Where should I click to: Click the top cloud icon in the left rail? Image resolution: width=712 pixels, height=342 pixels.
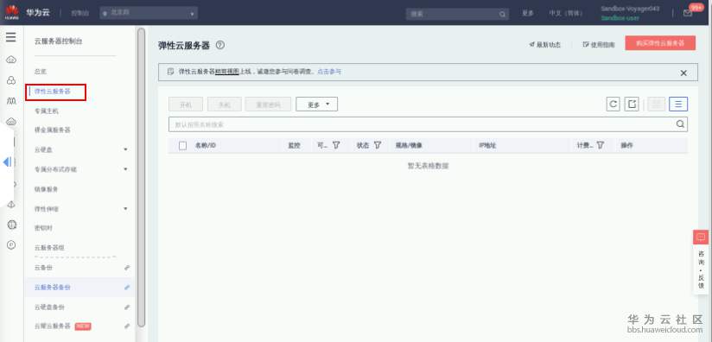[x=11, y=60]
